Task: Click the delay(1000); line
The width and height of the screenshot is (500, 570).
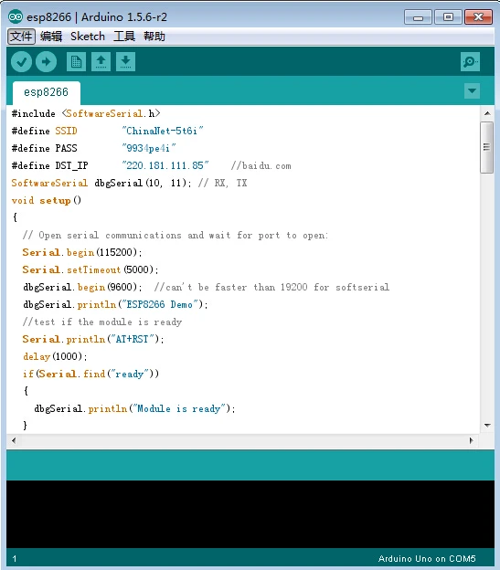Action: click(55, 356)
